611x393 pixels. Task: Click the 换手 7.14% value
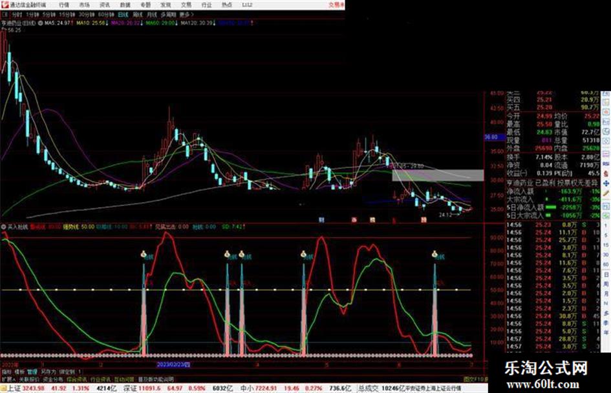(544, 157)
